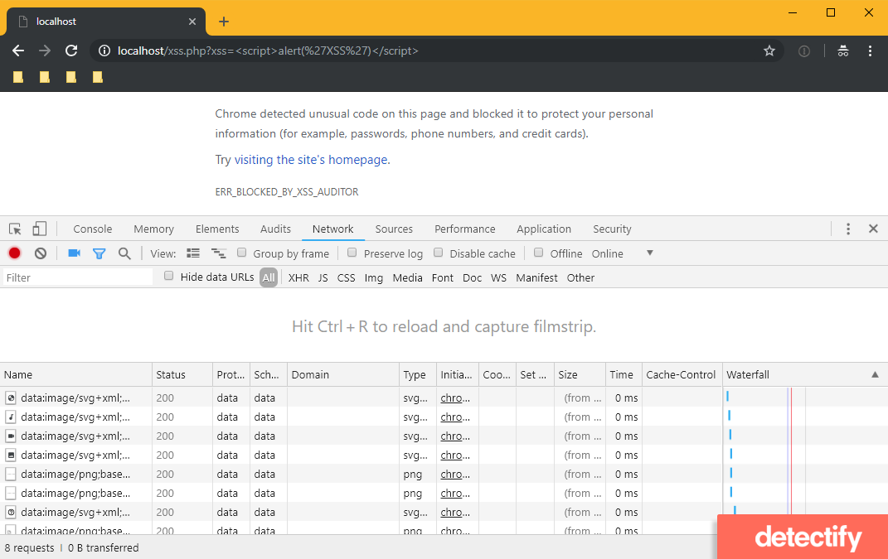The width and height of the screenshot is (888, 559).
Task: Sort requests by Name column
Action: [76, 374]
